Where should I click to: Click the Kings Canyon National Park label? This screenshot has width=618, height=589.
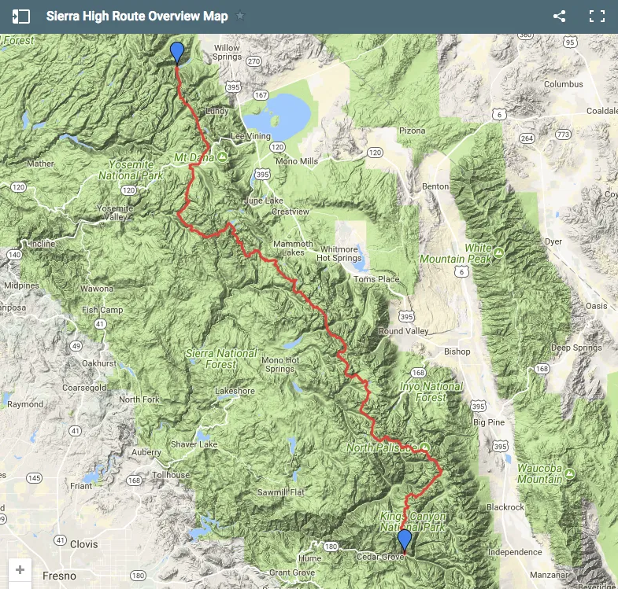coord(413,521)
